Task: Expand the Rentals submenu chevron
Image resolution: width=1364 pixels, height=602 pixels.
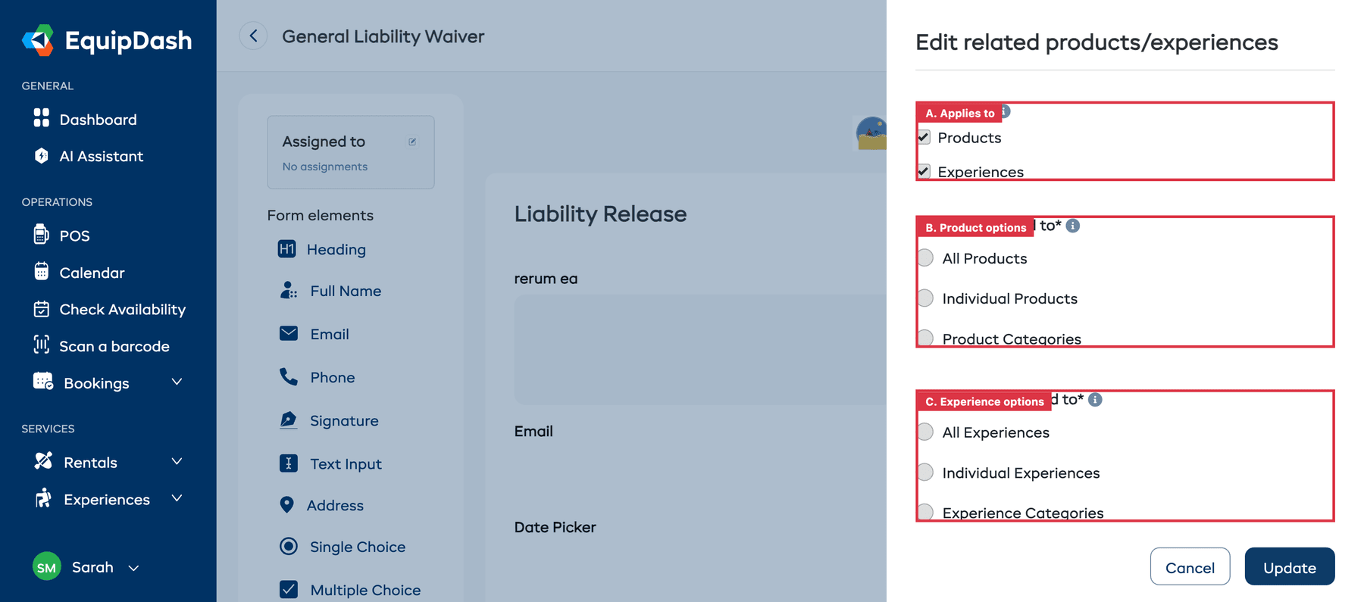Action: tap(177, 461)
